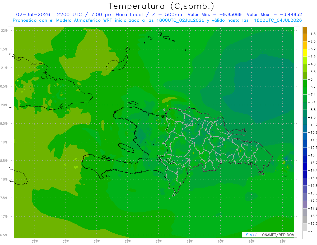
Task: Click colorbar value "-3.2"
Action: tap(312, 49)
